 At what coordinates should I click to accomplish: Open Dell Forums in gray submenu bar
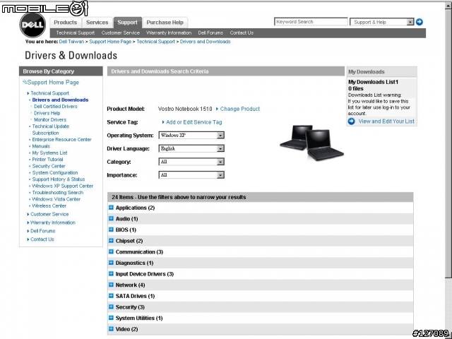pos(210,33)
